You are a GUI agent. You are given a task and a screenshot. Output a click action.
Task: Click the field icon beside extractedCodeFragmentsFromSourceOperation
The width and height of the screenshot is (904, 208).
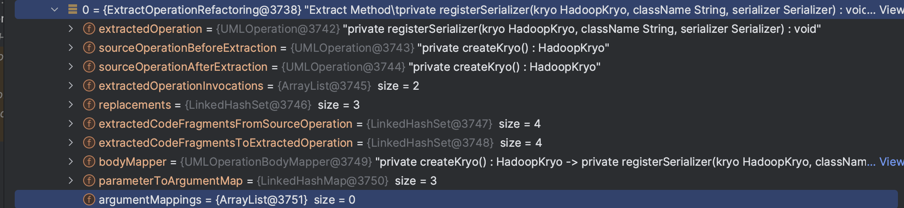click(89, 124)
